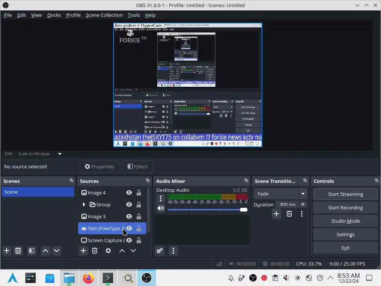Toggle visibility of Text (FreeType 2) source

129,228
